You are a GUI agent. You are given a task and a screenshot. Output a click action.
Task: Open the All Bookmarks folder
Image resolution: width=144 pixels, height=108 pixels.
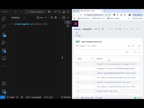coord(138,18)
